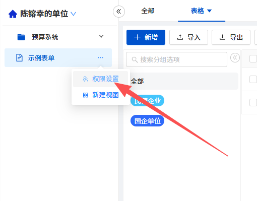
Task: Choose 新建视图 from the popup menu
Action: 101,95
